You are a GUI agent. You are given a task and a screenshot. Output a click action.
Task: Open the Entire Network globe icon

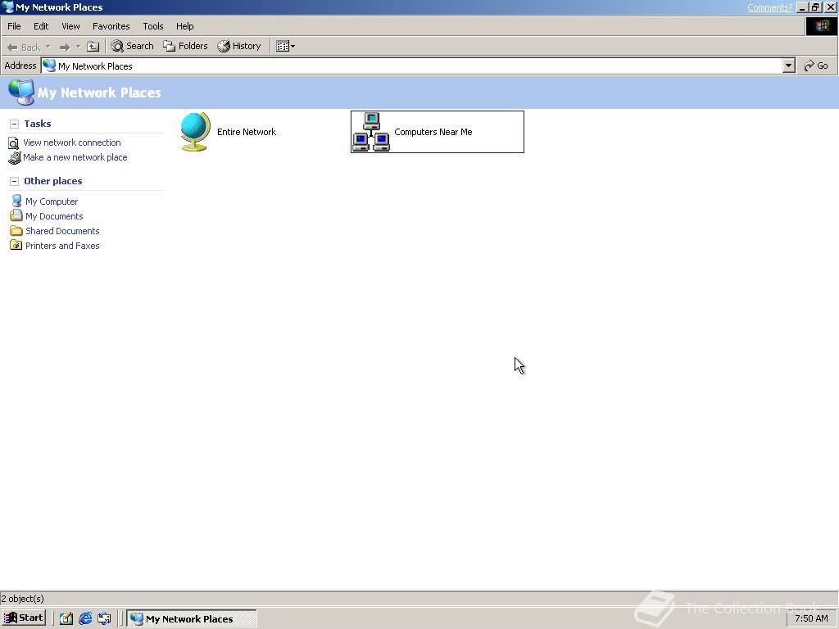[x=195, y=132]
